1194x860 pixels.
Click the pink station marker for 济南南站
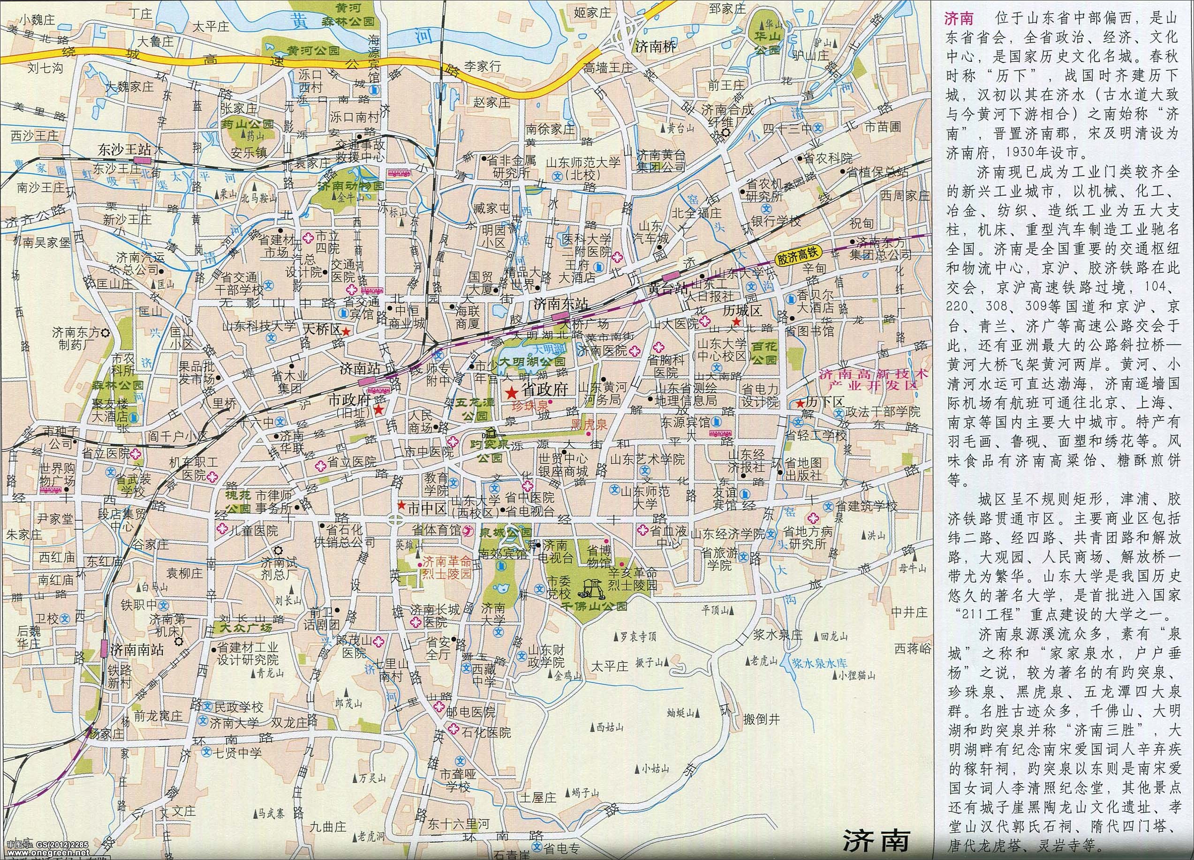104,648
